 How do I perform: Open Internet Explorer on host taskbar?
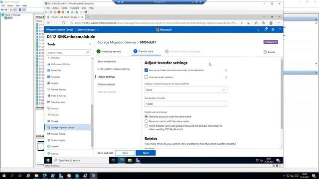(28, 176)
